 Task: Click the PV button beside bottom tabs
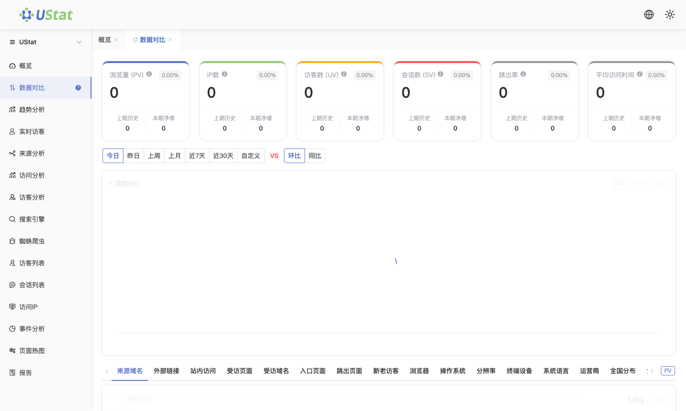(668, 371)
